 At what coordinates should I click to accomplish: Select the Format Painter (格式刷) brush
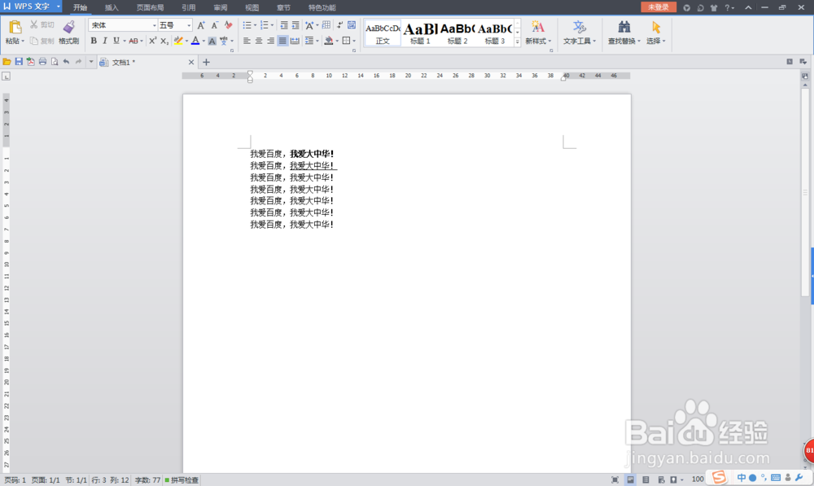[x=68, y=33]
